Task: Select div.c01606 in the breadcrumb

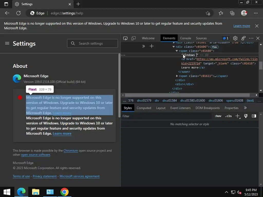Action: [x=216, y=101]
